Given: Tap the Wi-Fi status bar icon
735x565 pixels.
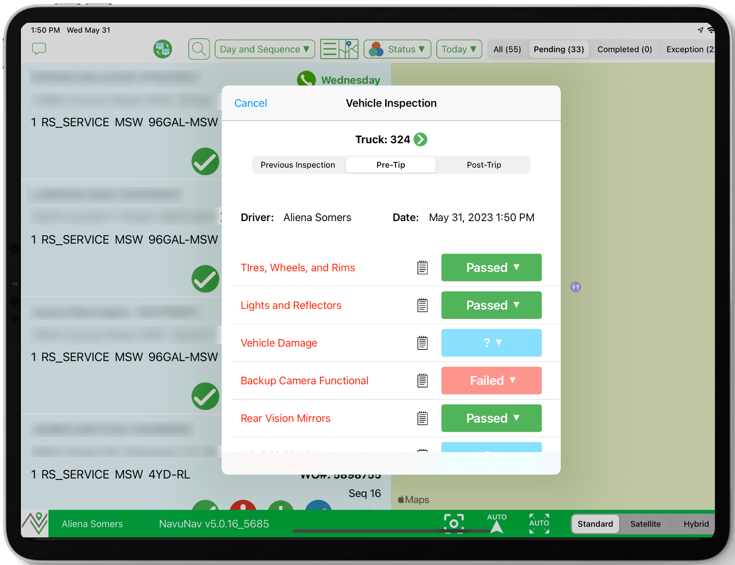Looking at the screenshot, I should click(710, 30).
